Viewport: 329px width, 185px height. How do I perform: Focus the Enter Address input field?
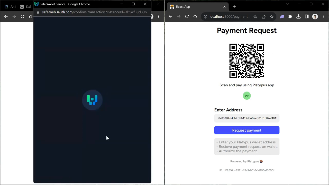[247, 118]
